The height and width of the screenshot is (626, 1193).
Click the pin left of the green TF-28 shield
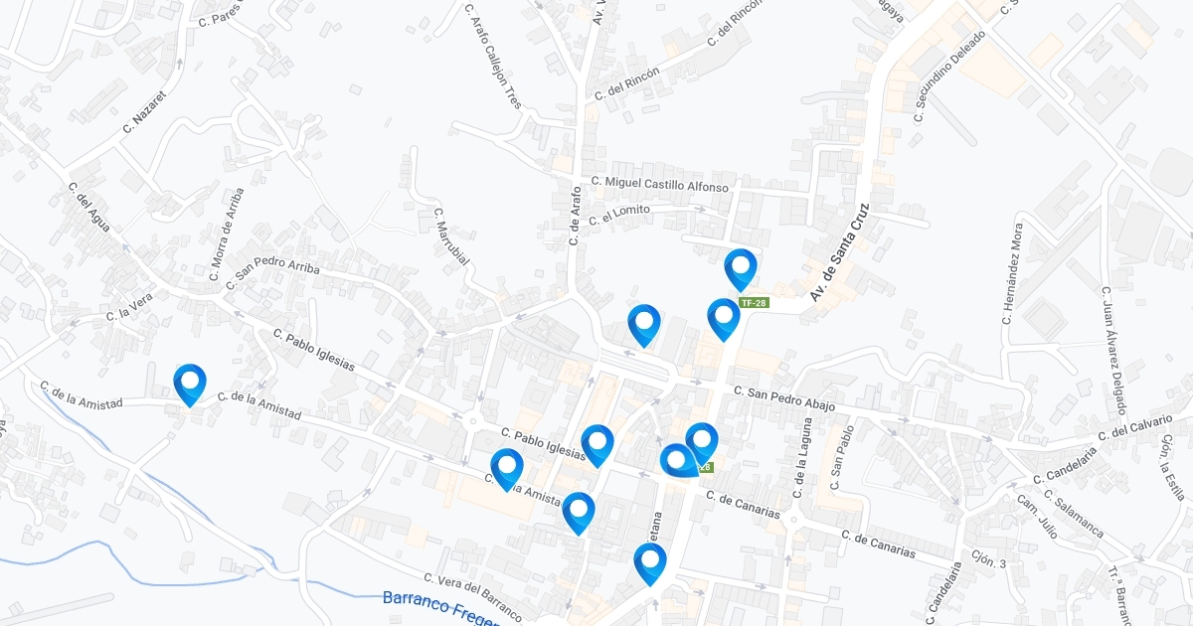[x=724, y=318]
